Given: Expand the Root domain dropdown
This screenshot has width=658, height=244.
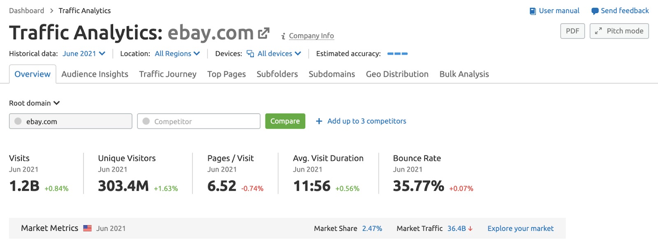Looking at the screenshot, I should [35, 103].
